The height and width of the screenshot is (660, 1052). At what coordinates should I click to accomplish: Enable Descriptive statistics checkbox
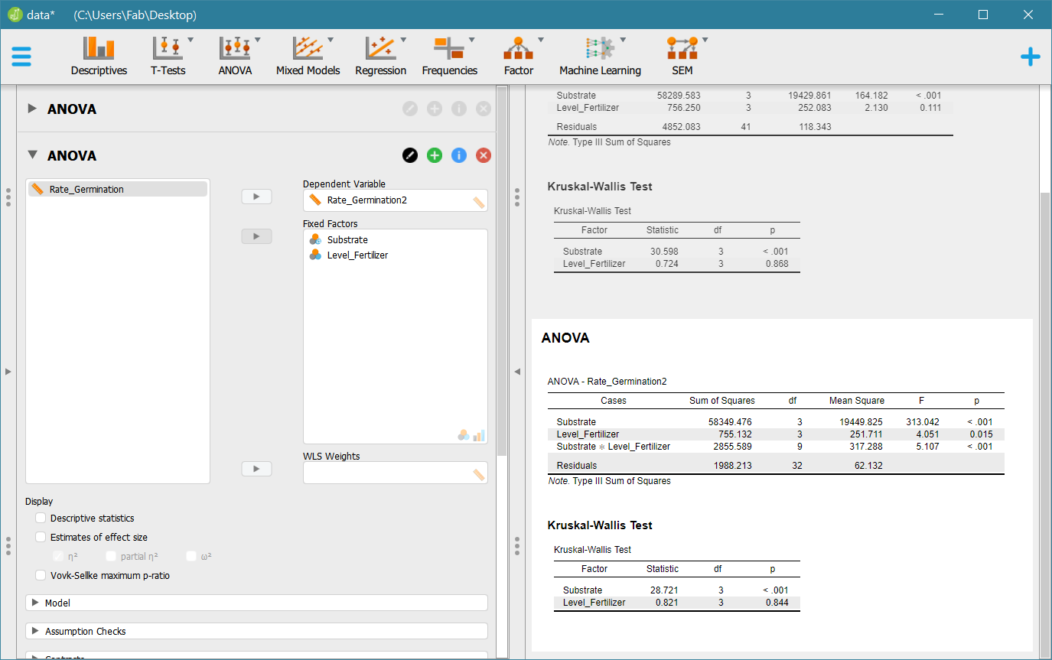click(x=41, y=519)
